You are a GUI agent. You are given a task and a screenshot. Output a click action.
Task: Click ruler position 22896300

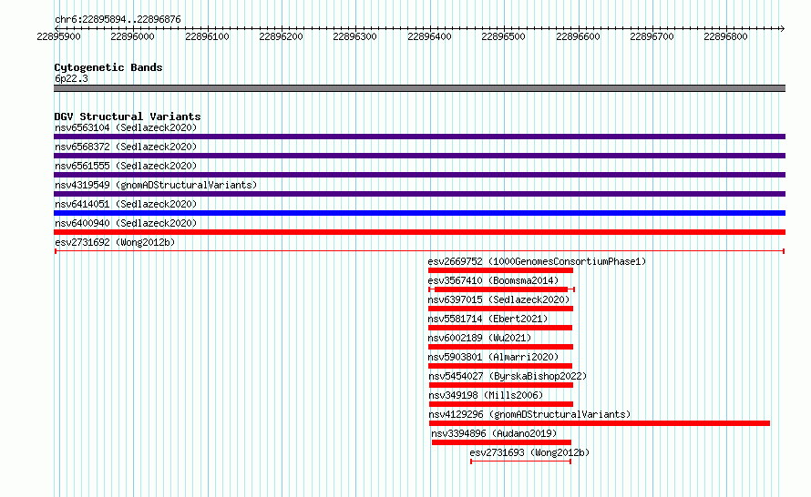pyautogui.click(x=354, y=36)
